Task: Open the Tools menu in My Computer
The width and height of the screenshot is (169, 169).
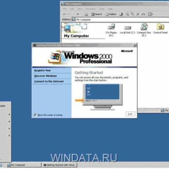Action: coord(102,9)
